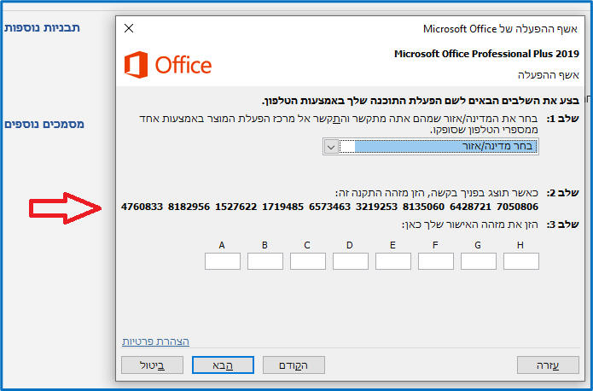Click the orange Office logo
The width and height of the screenshot is (593, 391).
pyautogui.click(x=168, y=65)
